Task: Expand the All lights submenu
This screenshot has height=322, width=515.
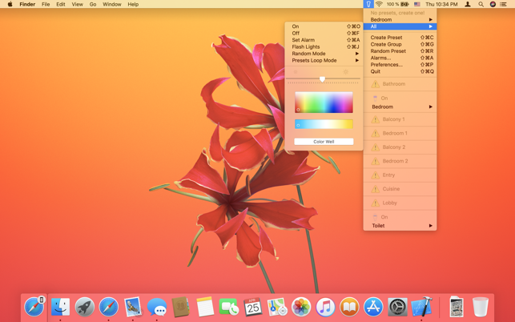Action: (x=400, y=26)
